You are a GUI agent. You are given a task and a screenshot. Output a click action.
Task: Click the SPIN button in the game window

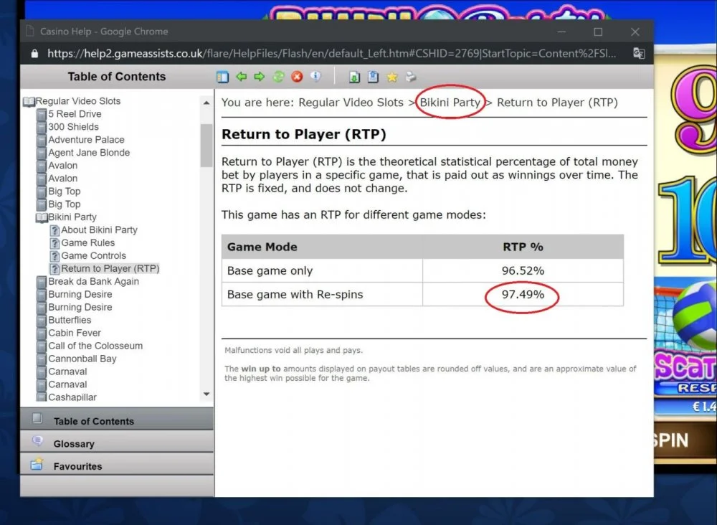click(x=671, y=440)
